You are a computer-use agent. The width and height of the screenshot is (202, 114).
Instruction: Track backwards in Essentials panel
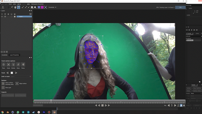[x=8, y=73]
